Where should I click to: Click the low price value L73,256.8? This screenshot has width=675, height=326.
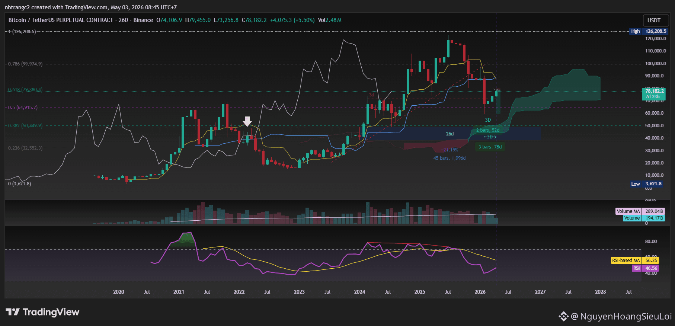226,20
